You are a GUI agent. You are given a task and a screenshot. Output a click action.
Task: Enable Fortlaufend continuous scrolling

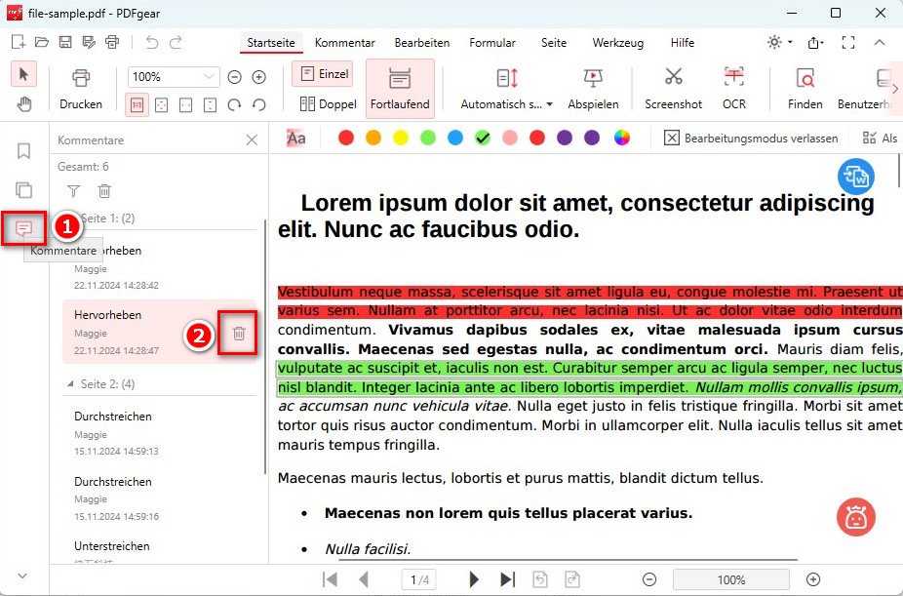click(x=398, y=88)
